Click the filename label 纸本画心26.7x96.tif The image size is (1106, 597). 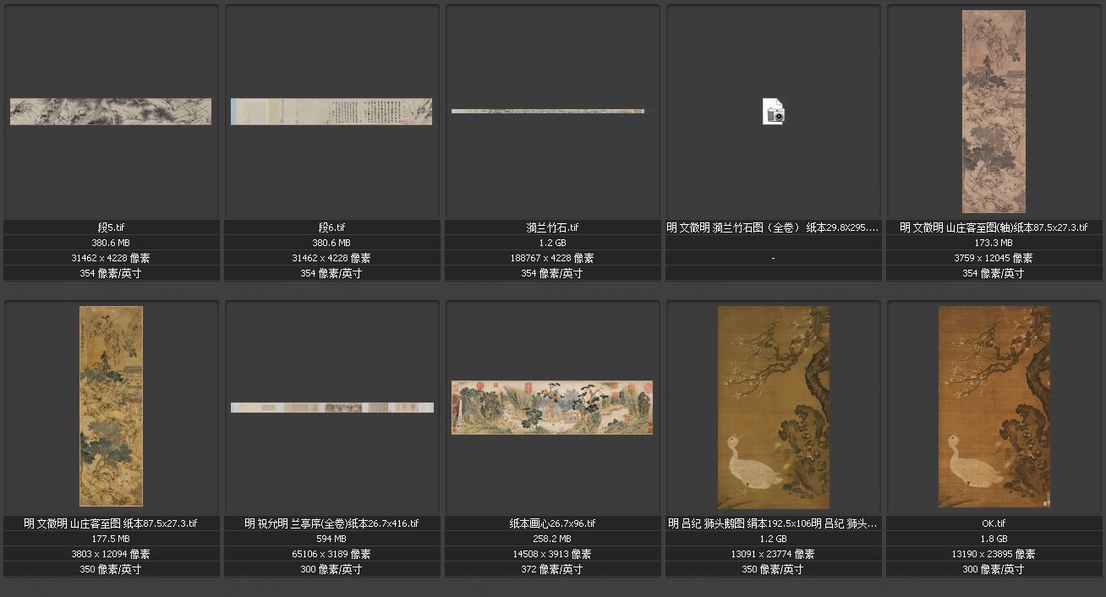coord(552,523)
